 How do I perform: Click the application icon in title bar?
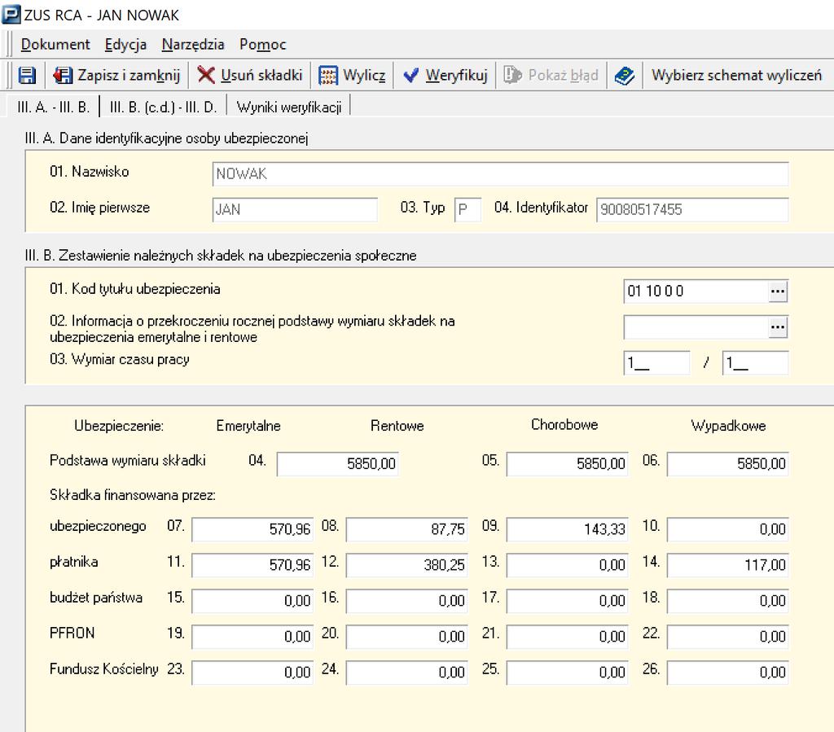[x=11, y=15]
